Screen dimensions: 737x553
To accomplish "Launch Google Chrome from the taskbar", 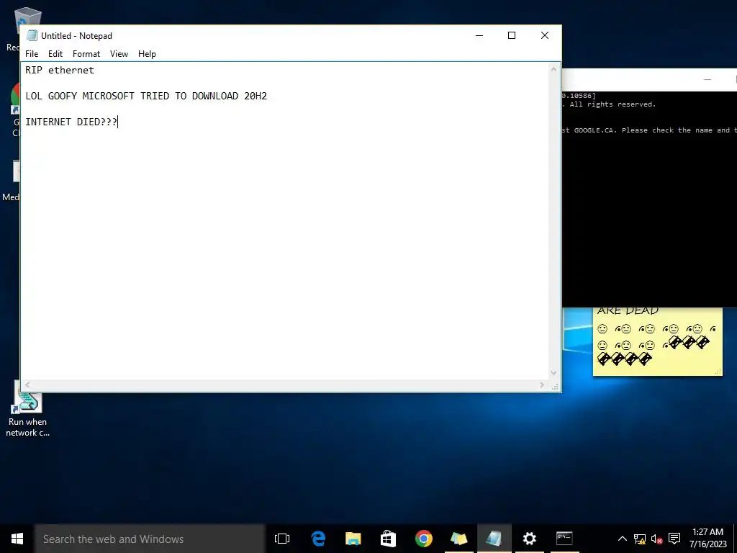I will coord(423,539).
